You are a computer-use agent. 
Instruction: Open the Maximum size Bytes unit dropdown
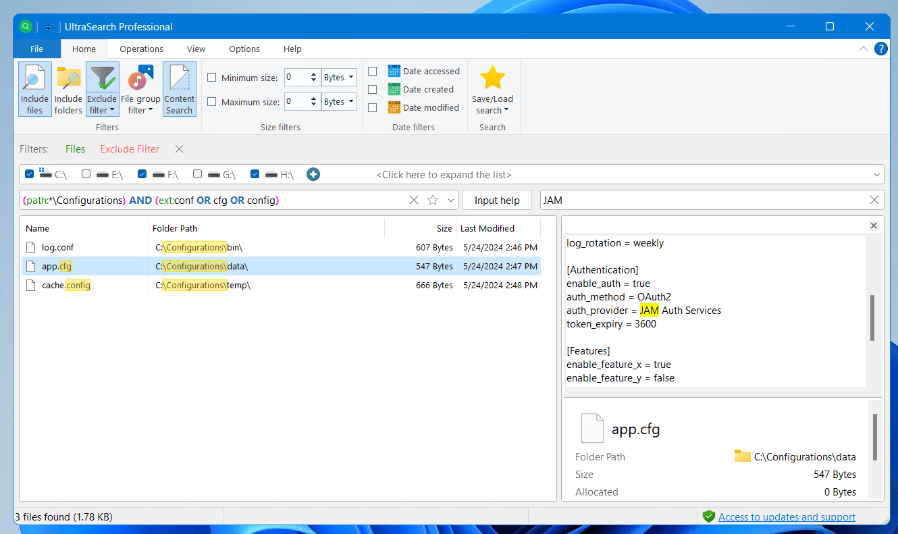[339, 102]
